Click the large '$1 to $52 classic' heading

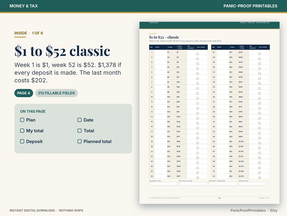62,51
